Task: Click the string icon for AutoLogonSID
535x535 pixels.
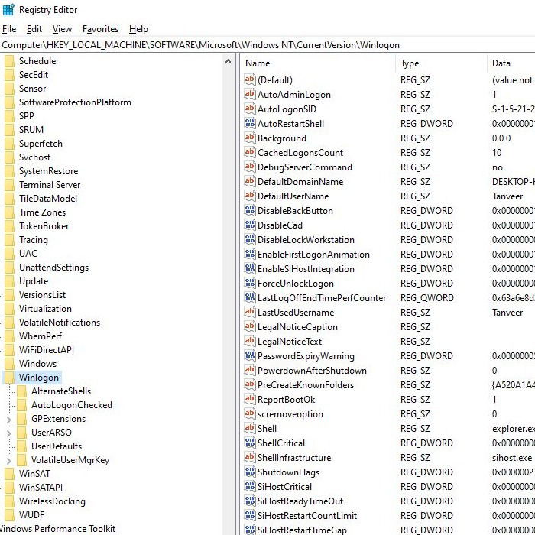Action: 250,109
